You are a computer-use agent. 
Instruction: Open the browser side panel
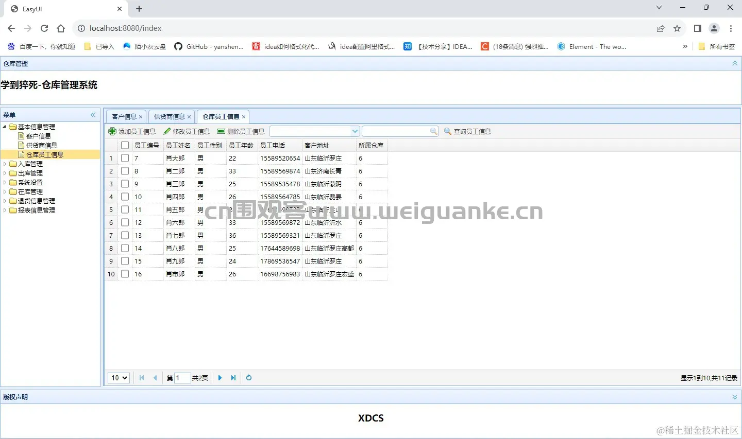tap(698, 28)
